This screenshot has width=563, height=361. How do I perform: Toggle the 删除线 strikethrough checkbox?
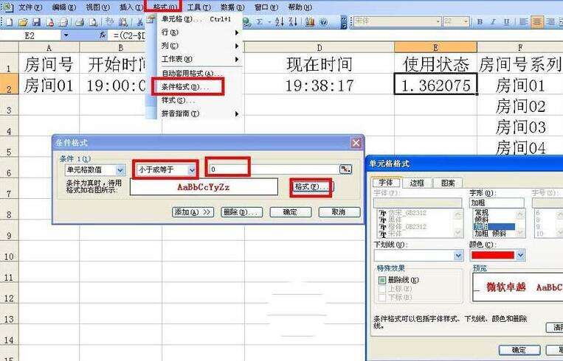click(x=382, y=280)
